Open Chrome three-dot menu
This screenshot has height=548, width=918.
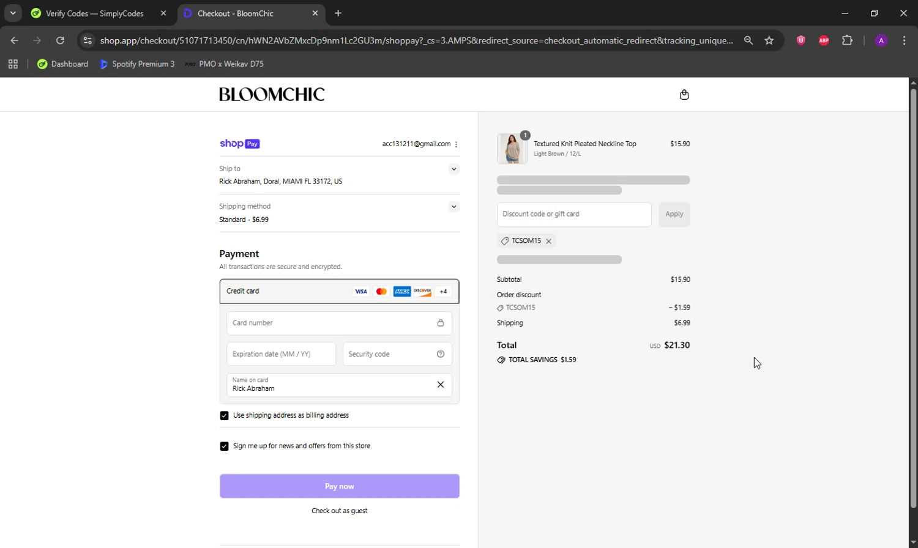[x=905, y=40]
